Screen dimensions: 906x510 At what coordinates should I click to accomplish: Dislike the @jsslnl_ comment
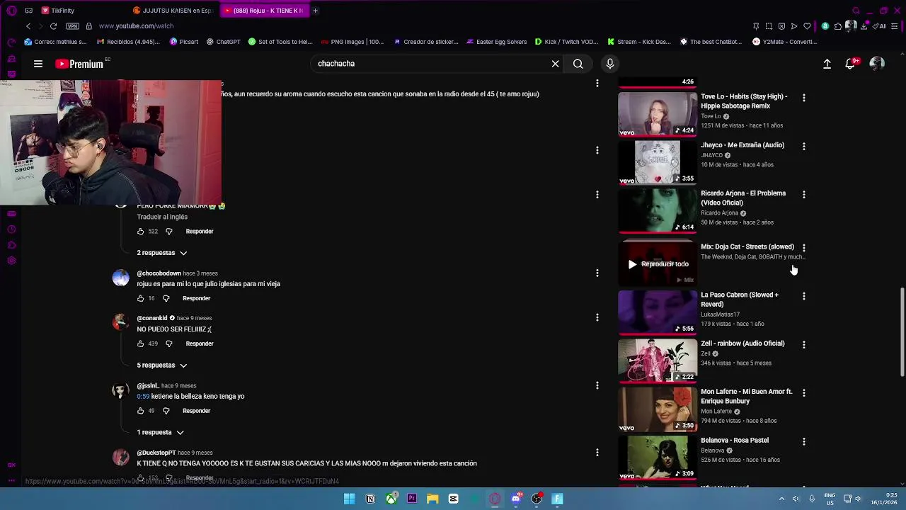pyautogui.click(x=166, y=411)
